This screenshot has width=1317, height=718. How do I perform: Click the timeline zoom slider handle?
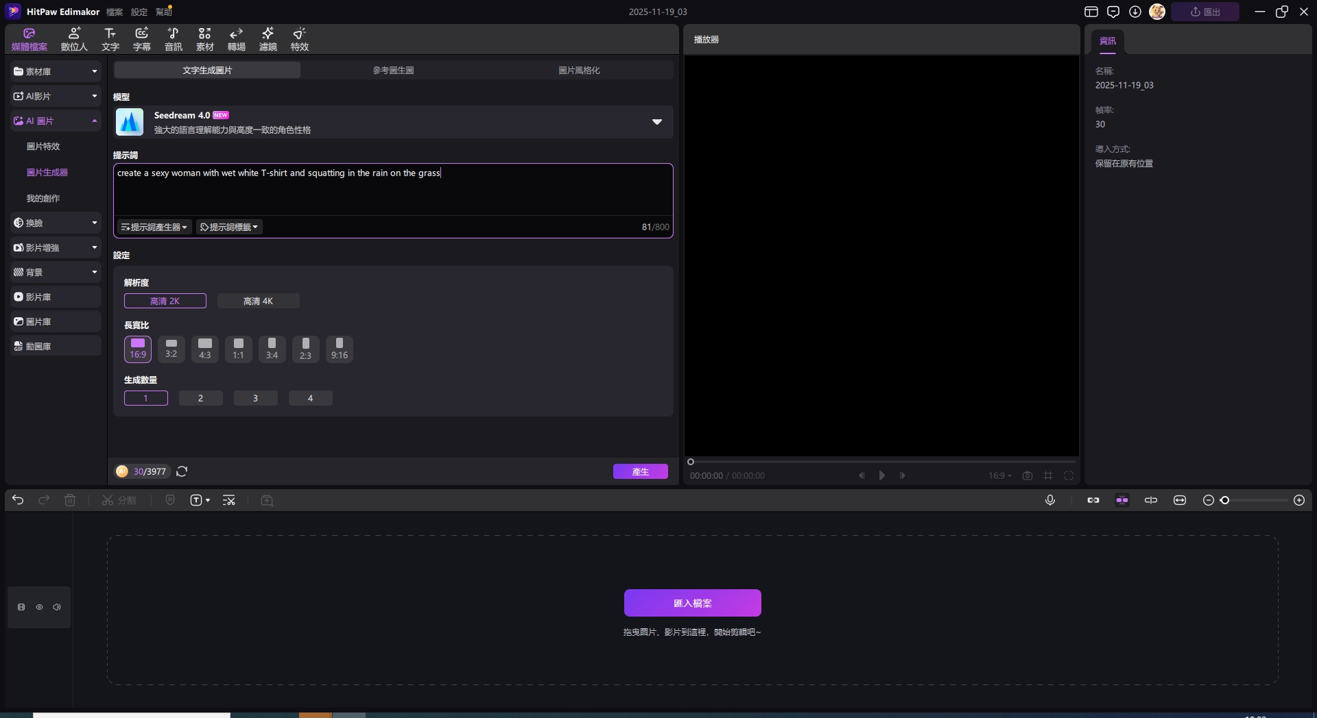pos(1225,500)
